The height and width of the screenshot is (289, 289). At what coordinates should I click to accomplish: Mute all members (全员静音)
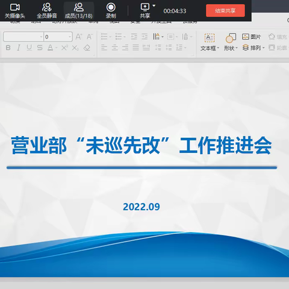[47, 11]
